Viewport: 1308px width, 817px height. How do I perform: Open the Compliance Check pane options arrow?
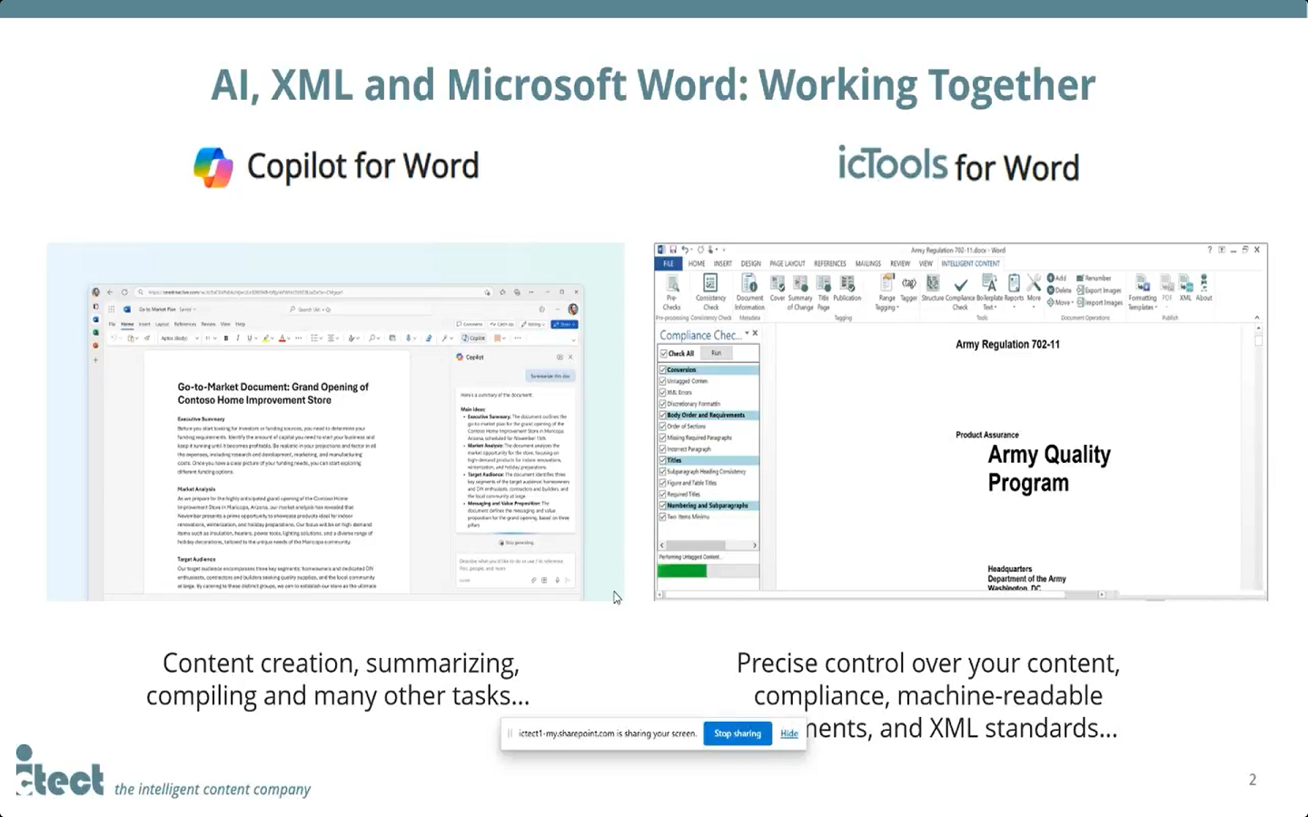747,334
